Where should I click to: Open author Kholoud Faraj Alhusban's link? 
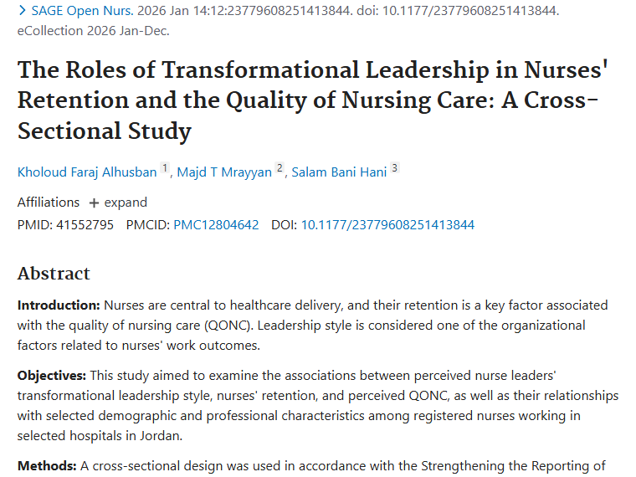coord(87,172)
